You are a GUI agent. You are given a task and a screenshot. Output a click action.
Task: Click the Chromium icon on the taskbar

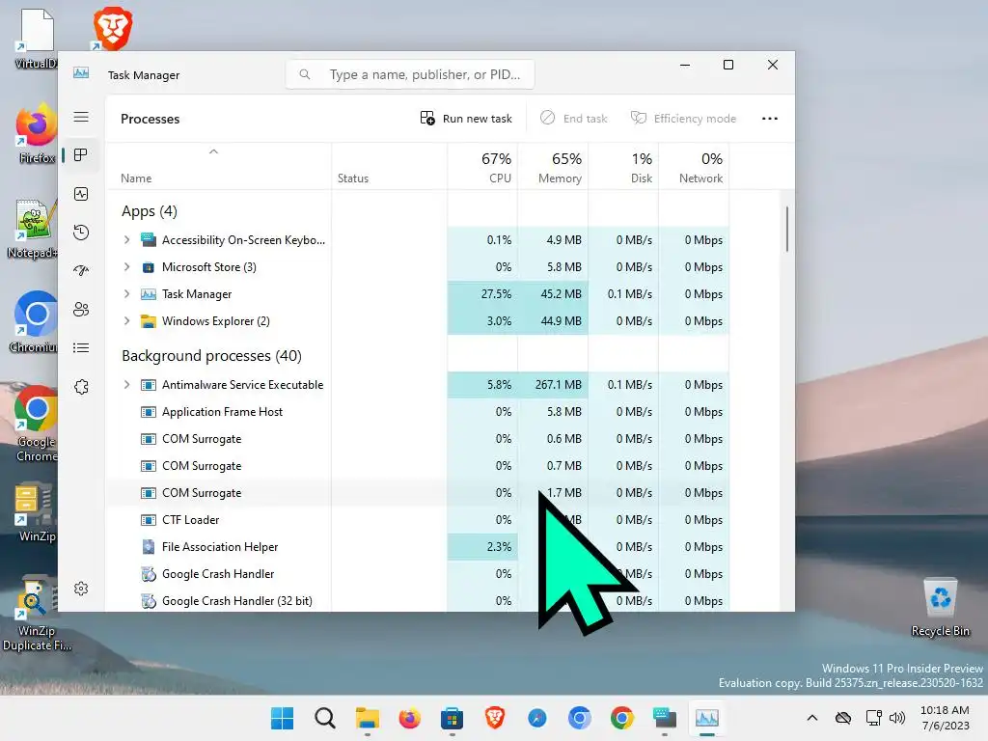579,718
